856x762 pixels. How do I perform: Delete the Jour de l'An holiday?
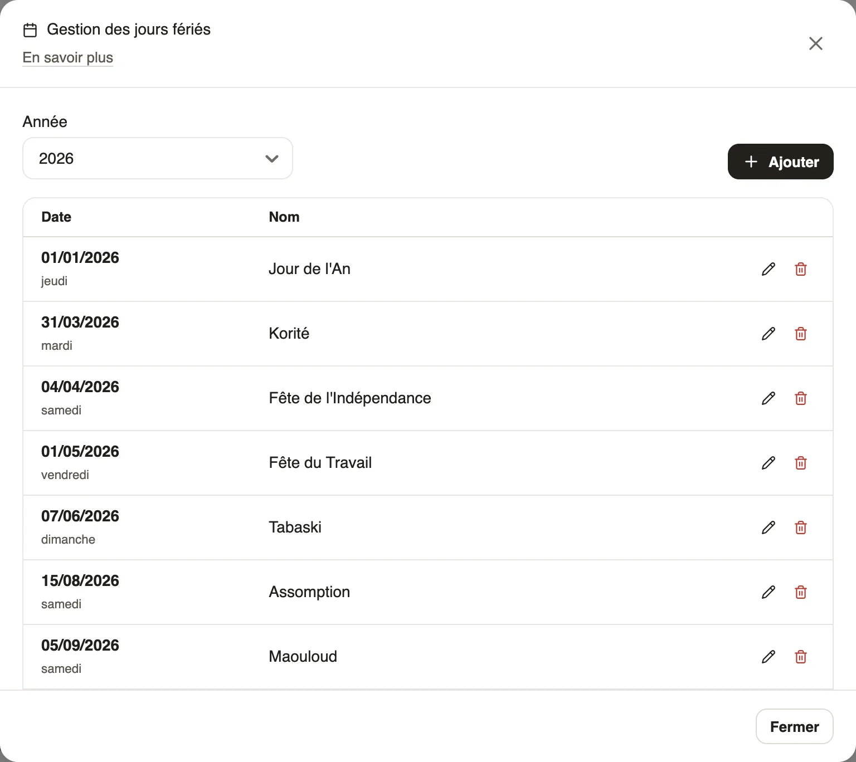(801, 269)
